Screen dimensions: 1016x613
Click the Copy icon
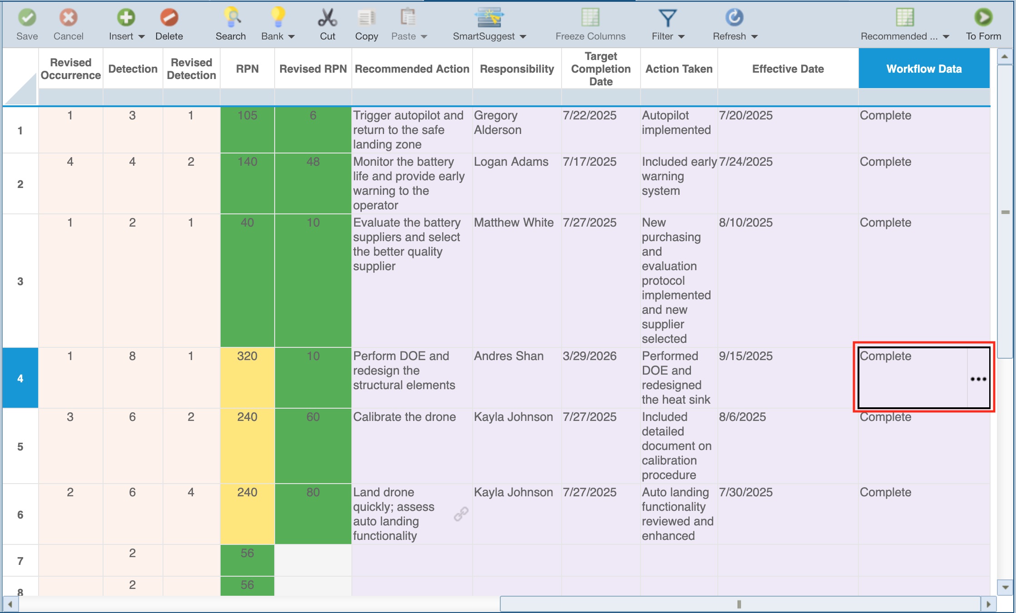366,18
